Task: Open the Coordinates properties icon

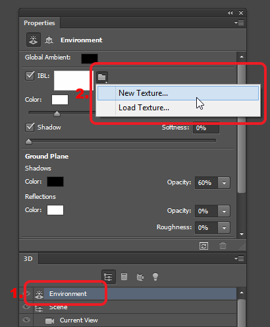Action: (49, 40)
